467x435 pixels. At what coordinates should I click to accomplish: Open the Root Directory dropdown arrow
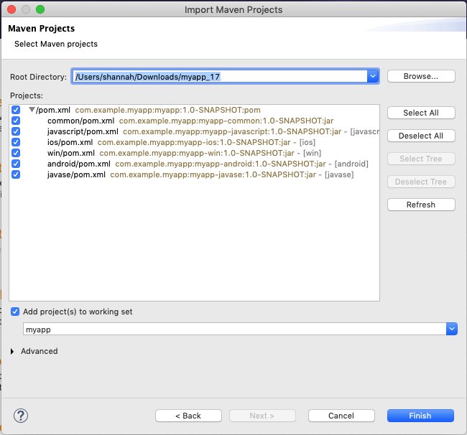[373, 77]
